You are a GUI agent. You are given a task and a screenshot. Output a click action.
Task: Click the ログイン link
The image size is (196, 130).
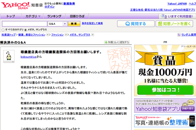[50, 7]
